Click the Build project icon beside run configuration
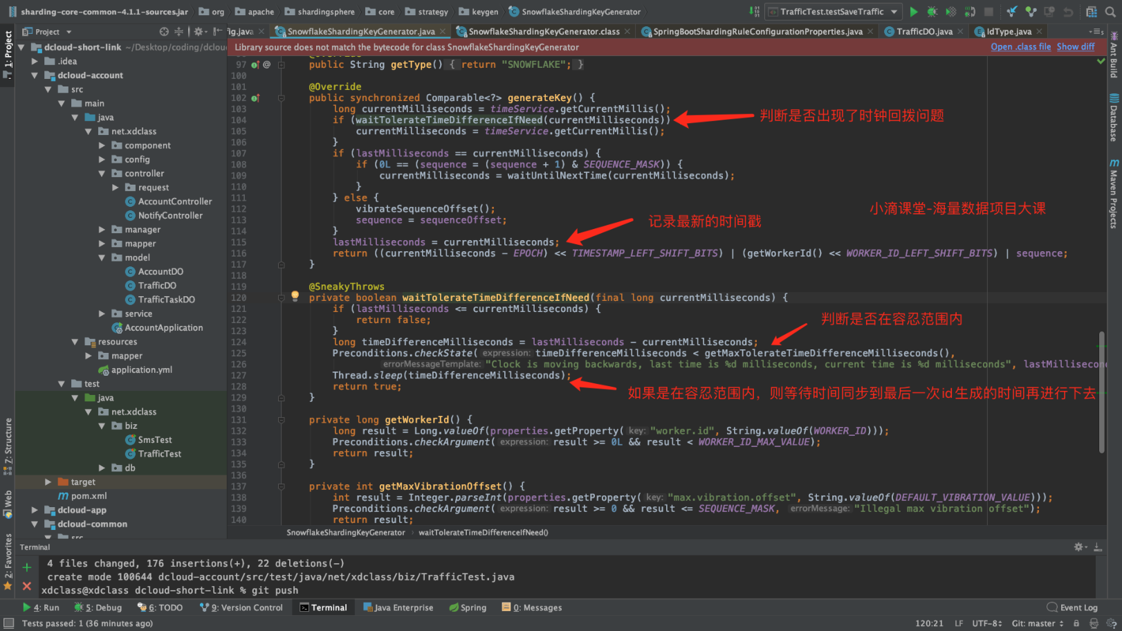 coord(754,12)
